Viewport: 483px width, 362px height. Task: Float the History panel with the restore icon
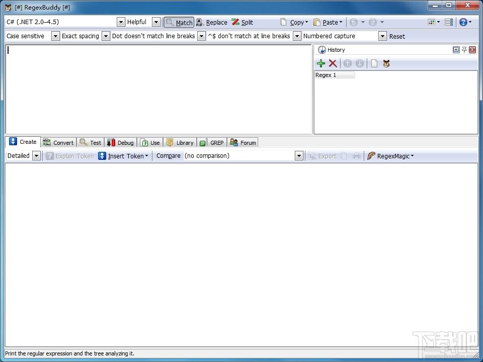click(x=456, y=50)
